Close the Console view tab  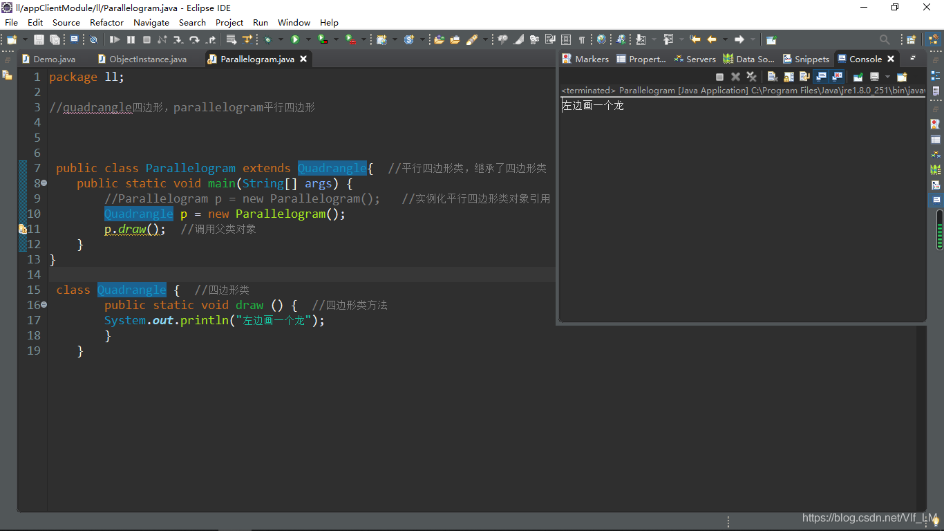pyautogui.click(x=891, y=59)
